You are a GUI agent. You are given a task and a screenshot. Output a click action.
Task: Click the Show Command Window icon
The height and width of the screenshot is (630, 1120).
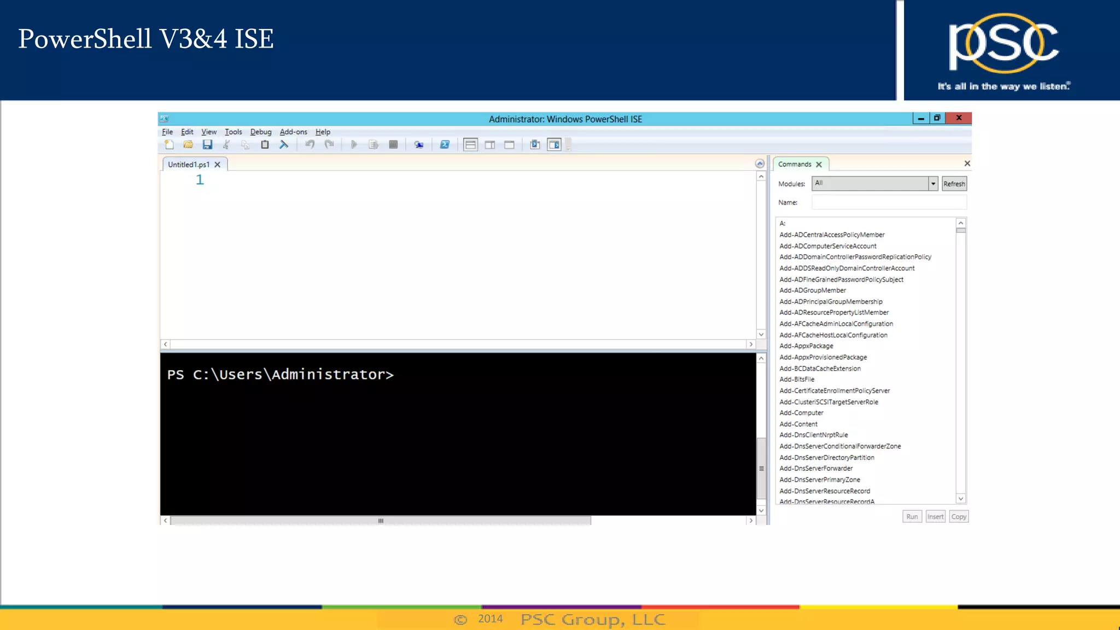coord(535,145)
